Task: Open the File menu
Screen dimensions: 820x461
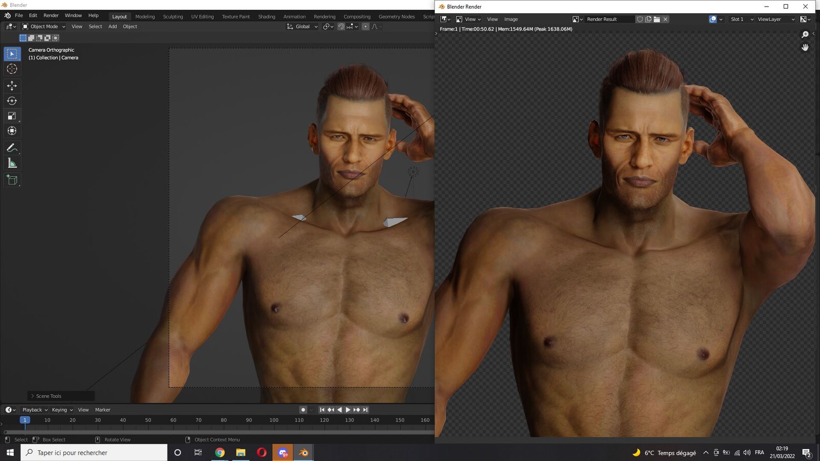Action: pyautogui.click(x=19, y=16)
